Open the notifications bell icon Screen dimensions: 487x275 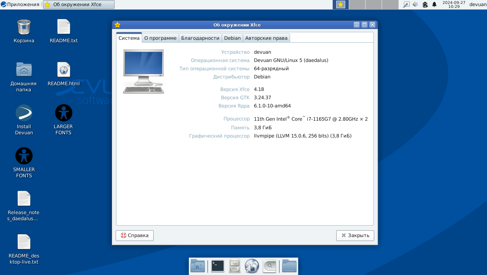[434, 5]
